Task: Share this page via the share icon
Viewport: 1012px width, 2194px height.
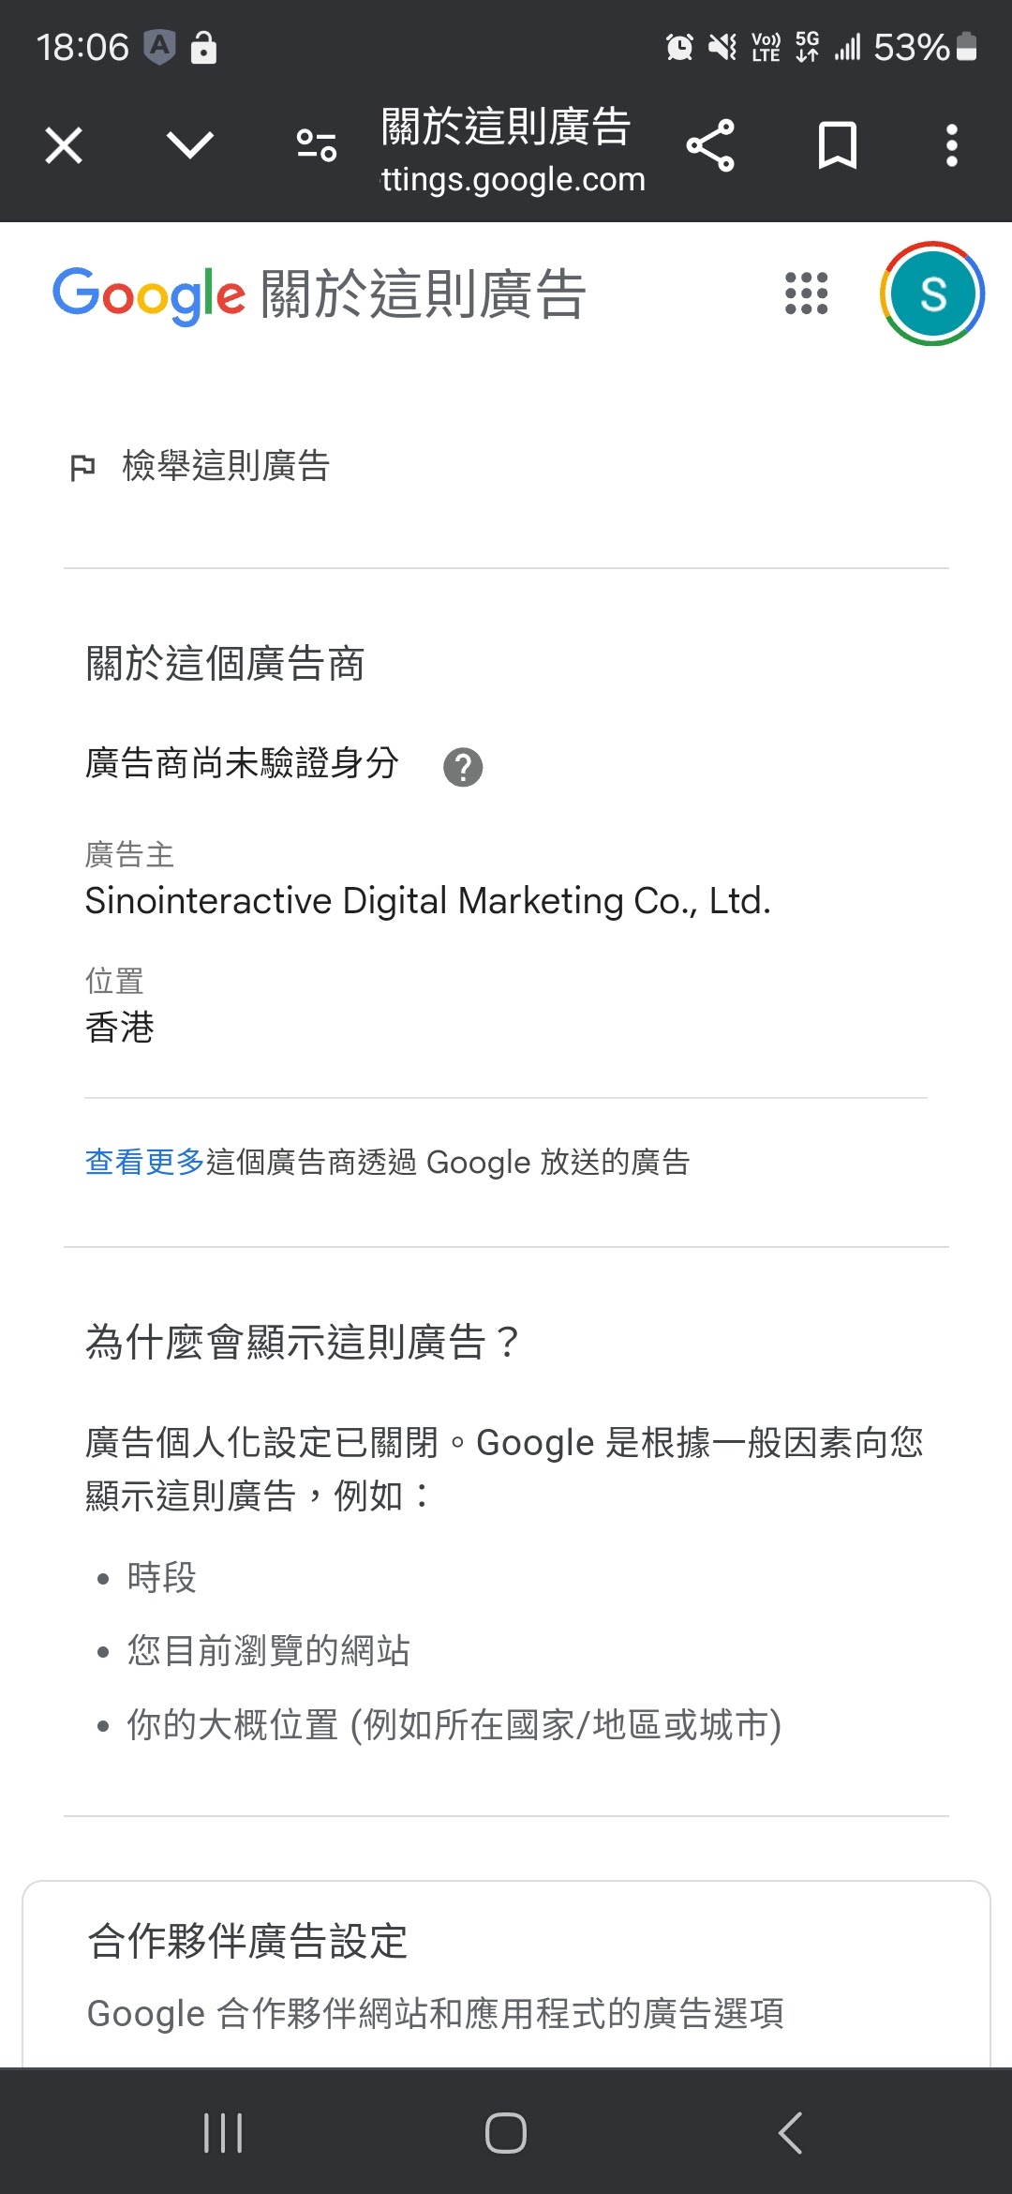Action: (712, 144)
